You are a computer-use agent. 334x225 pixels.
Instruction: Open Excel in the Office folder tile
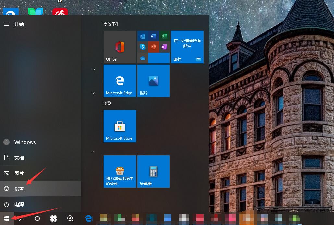164,36
